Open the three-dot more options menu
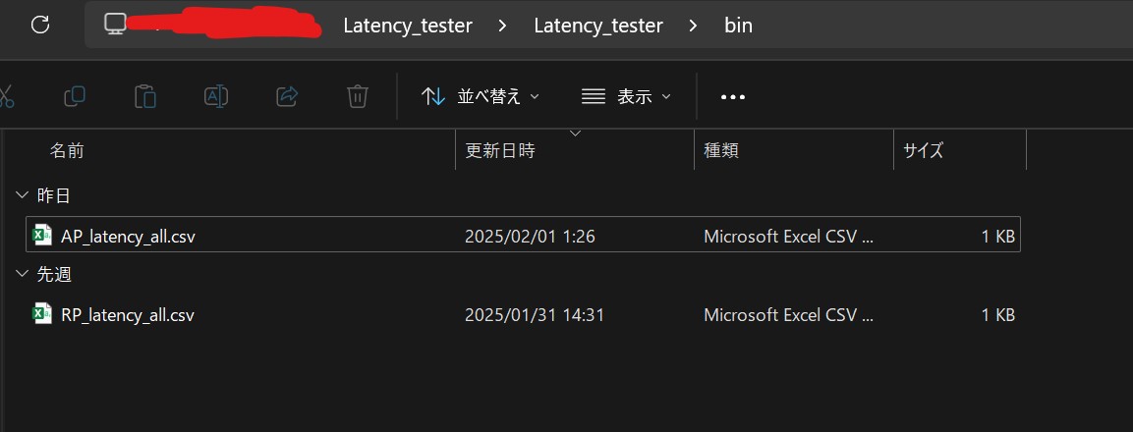 (x=733, y=97)
